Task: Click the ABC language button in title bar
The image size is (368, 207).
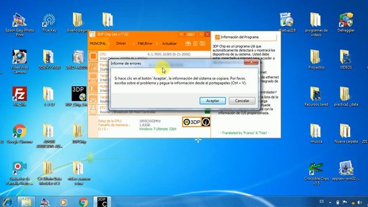Action: point(190,34)
